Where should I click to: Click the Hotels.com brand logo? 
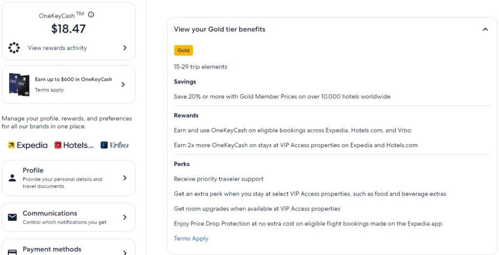click(x=74, y=145)
